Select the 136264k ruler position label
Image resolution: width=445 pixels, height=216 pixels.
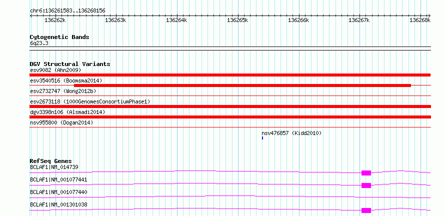pyautogui.click(x=177, y=20)
